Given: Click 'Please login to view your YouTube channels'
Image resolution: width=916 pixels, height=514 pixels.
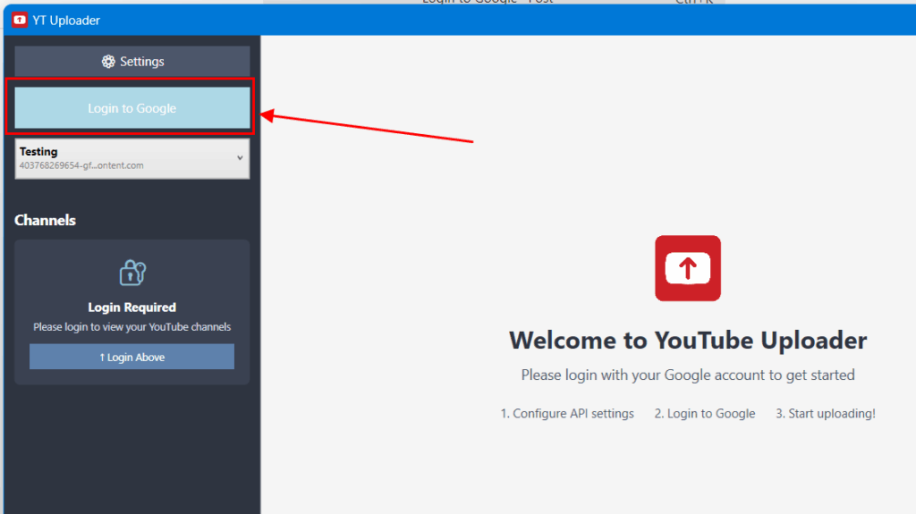Looking at the screenshot, I should (x=132, y=327).
